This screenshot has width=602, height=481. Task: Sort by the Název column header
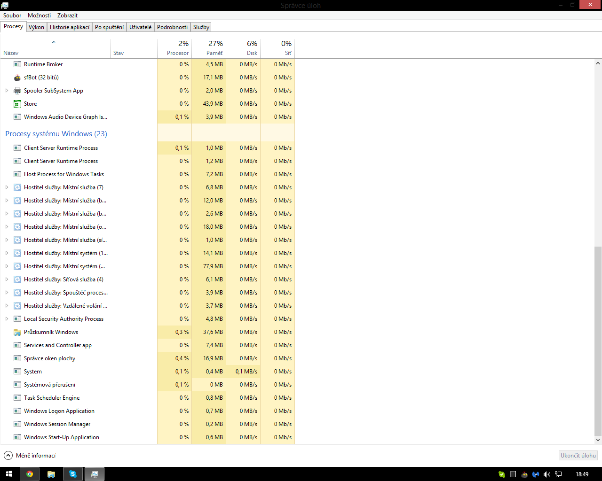(x=55, y=48)
